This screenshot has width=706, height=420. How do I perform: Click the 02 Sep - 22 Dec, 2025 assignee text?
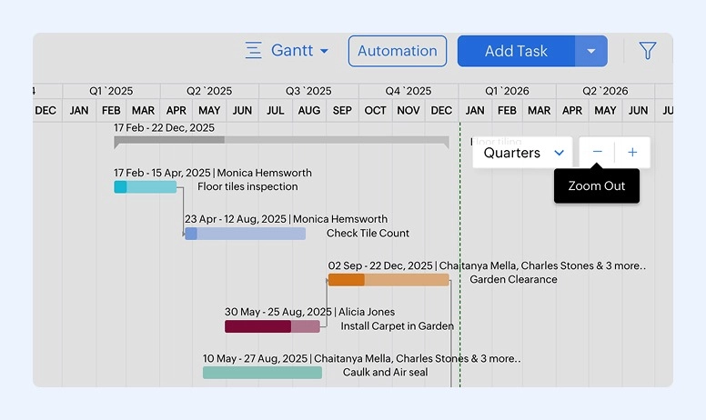coord(487,265)
